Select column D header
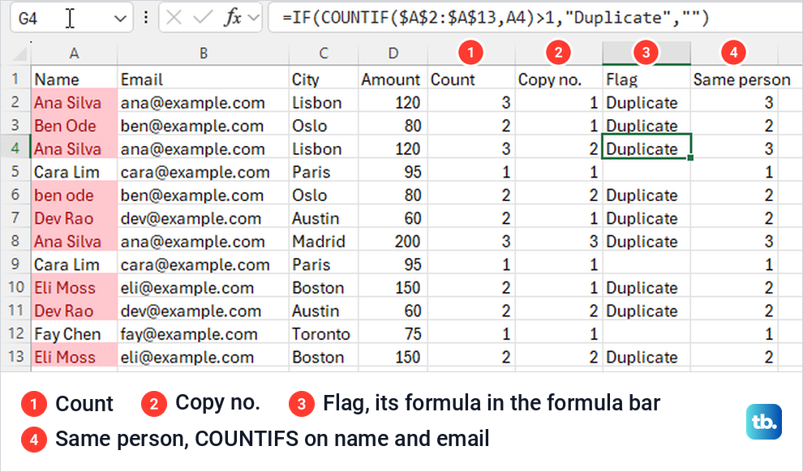803x472 pixels. [x=393, y=53]
